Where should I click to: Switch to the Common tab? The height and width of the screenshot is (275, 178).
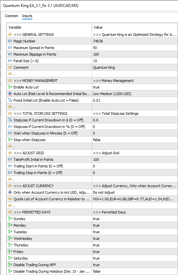pos(11,16)
